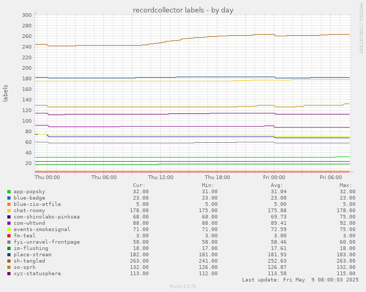Image resolution: width=366 pixels, height=292 pixels.
Task: Click the 'Thu 06:00' time axis label
Action: (x=104, y=178)
